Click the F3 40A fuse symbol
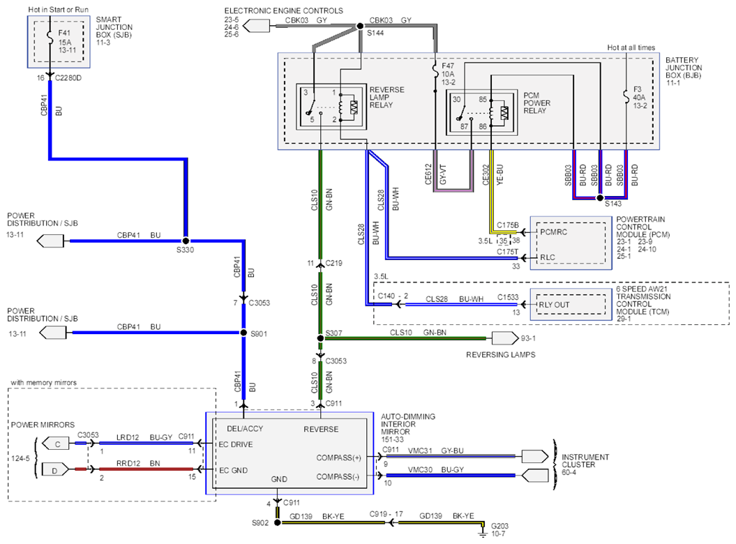The width and height of the screenshot is (736, 544). coord(626,97)
